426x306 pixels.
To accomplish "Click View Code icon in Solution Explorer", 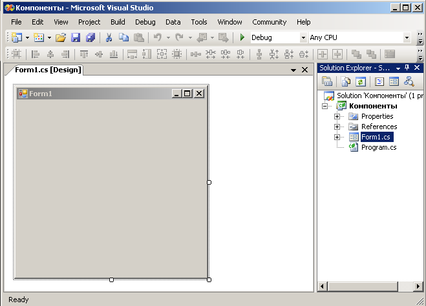I will pyautogui.click(x=379, y=81).
